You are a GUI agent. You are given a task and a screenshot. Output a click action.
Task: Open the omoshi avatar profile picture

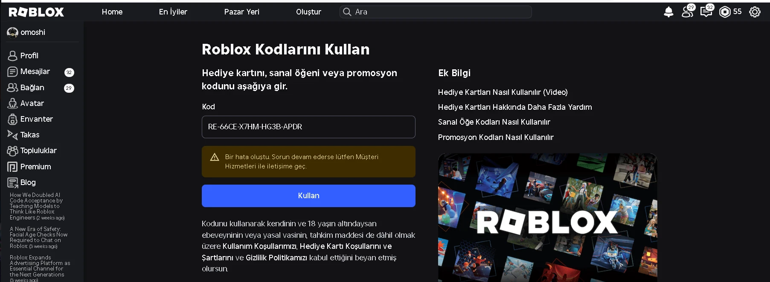pos(12,32)
